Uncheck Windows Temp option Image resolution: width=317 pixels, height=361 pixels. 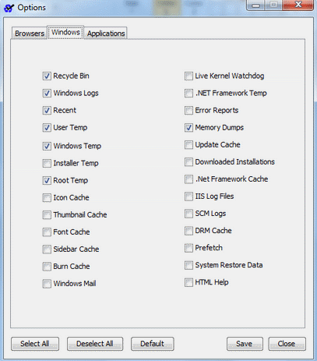(x=47, y=146)
